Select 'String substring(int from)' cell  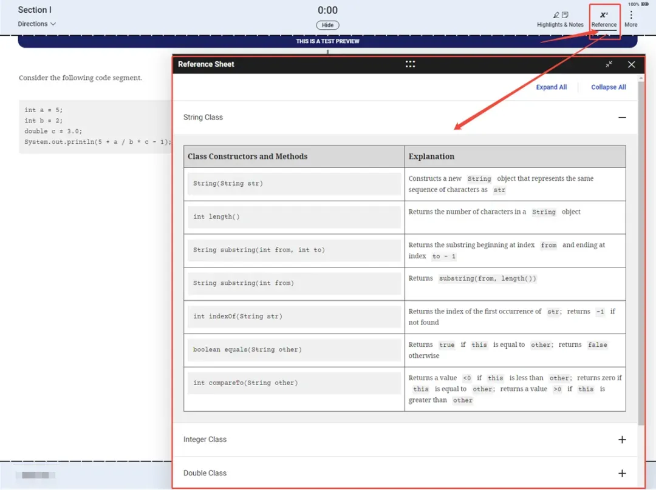click(x=294, y=283)
